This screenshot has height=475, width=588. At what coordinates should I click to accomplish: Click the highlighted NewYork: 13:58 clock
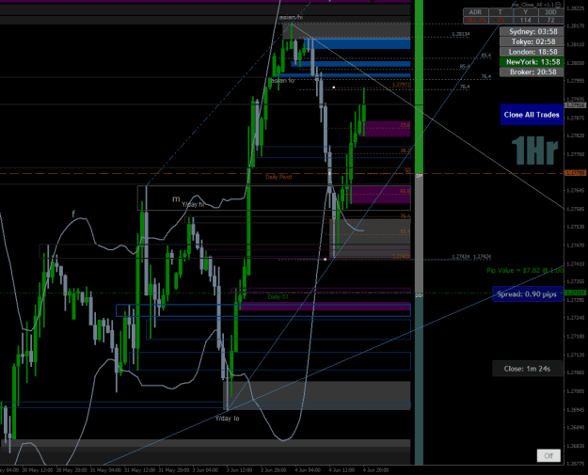click(x=532, y=62)
